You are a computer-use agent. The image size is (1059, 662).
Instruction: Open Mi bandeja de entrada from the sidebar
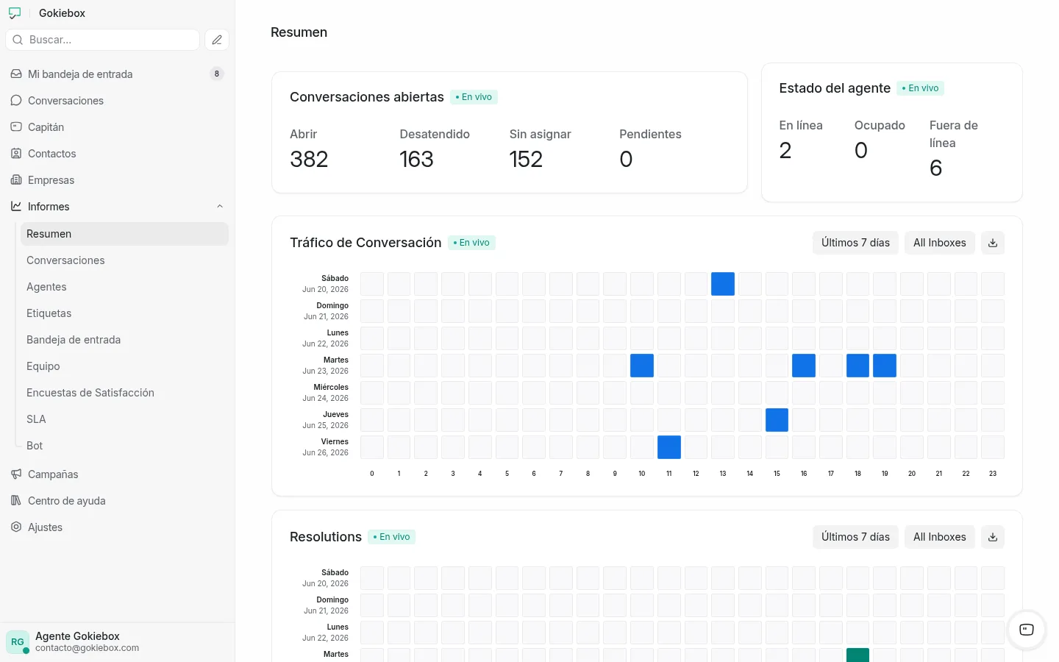point(117,74)
